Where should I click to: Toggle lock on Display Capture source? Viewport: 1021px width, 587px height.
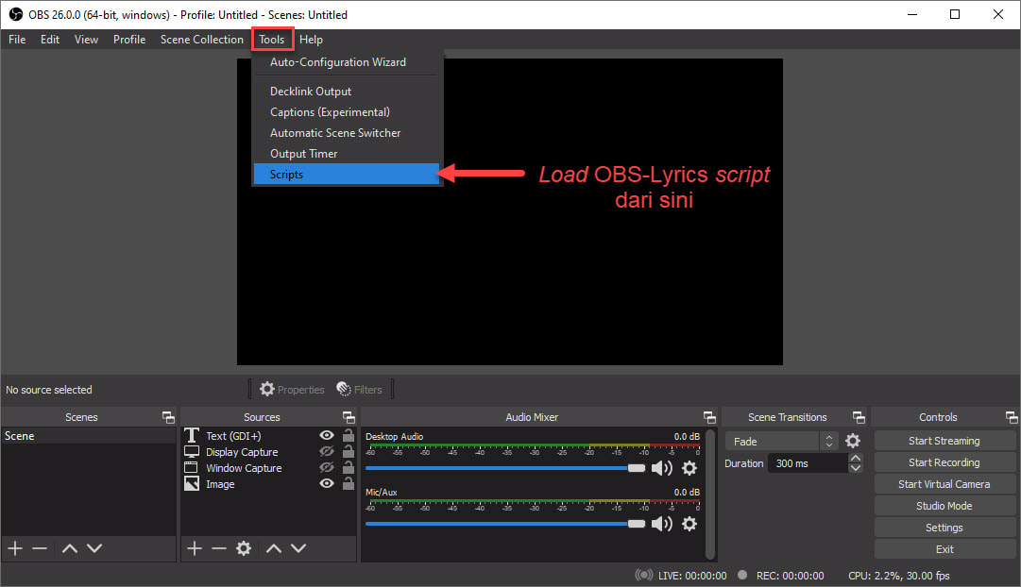click(x=349, y=451)
